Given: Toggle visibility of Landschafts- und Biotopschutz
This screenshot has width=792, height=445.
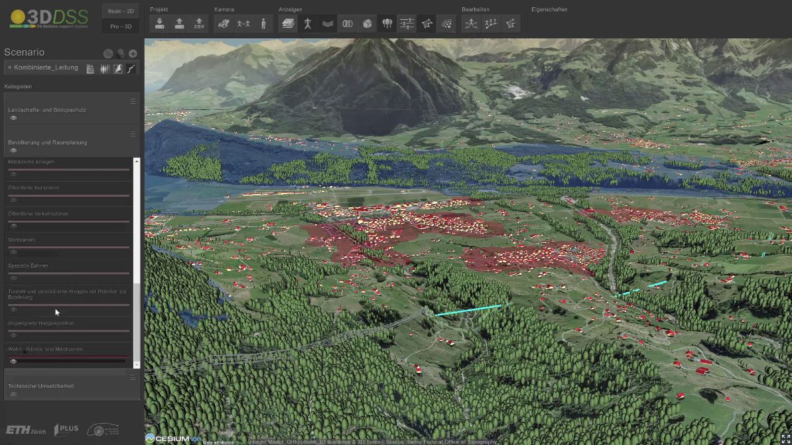Looking at the screenshot, I should pos(13,118).
